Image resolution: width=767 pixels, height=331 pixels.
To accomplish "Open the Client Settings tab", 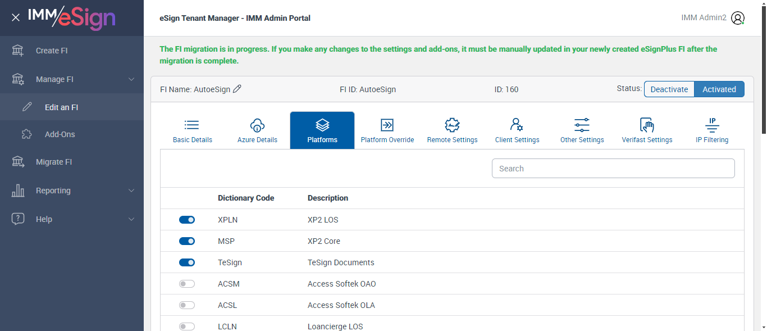I will tap(517, 130).
